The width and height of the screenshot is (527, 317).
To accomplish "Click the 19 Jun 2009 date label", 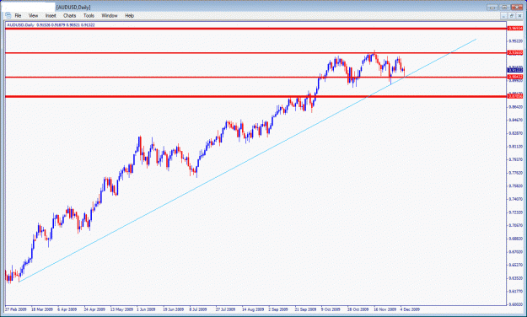I will tap(174, 309).
